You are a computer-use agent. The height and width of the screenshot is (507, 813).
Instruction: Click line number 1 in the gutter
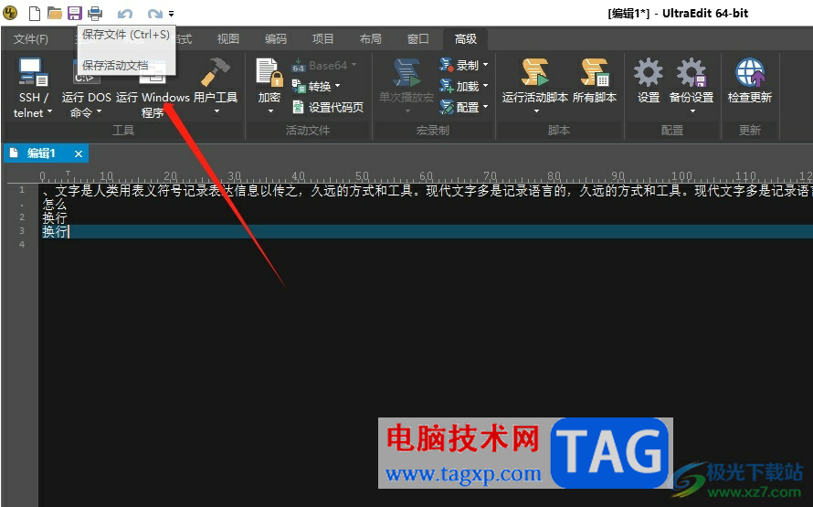pyautogui.click(x=22, y=190)
